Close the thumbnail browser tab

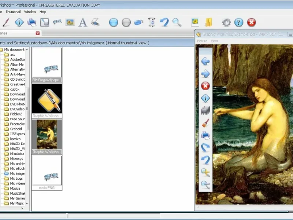[x=38, y=33]
